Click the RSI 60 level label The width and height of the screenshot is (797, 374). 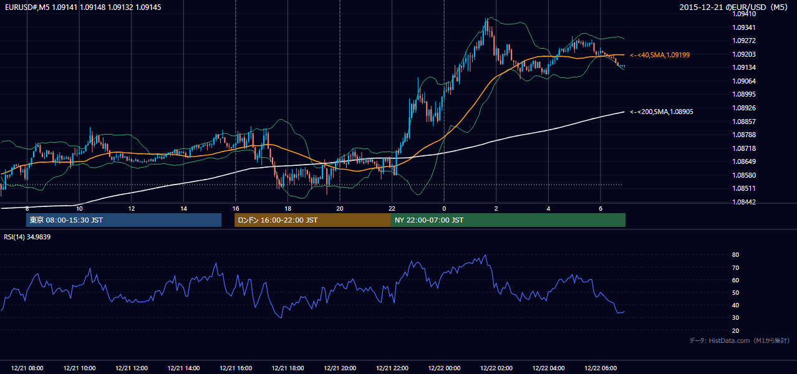pyautogui.click(x=735, y=280)
